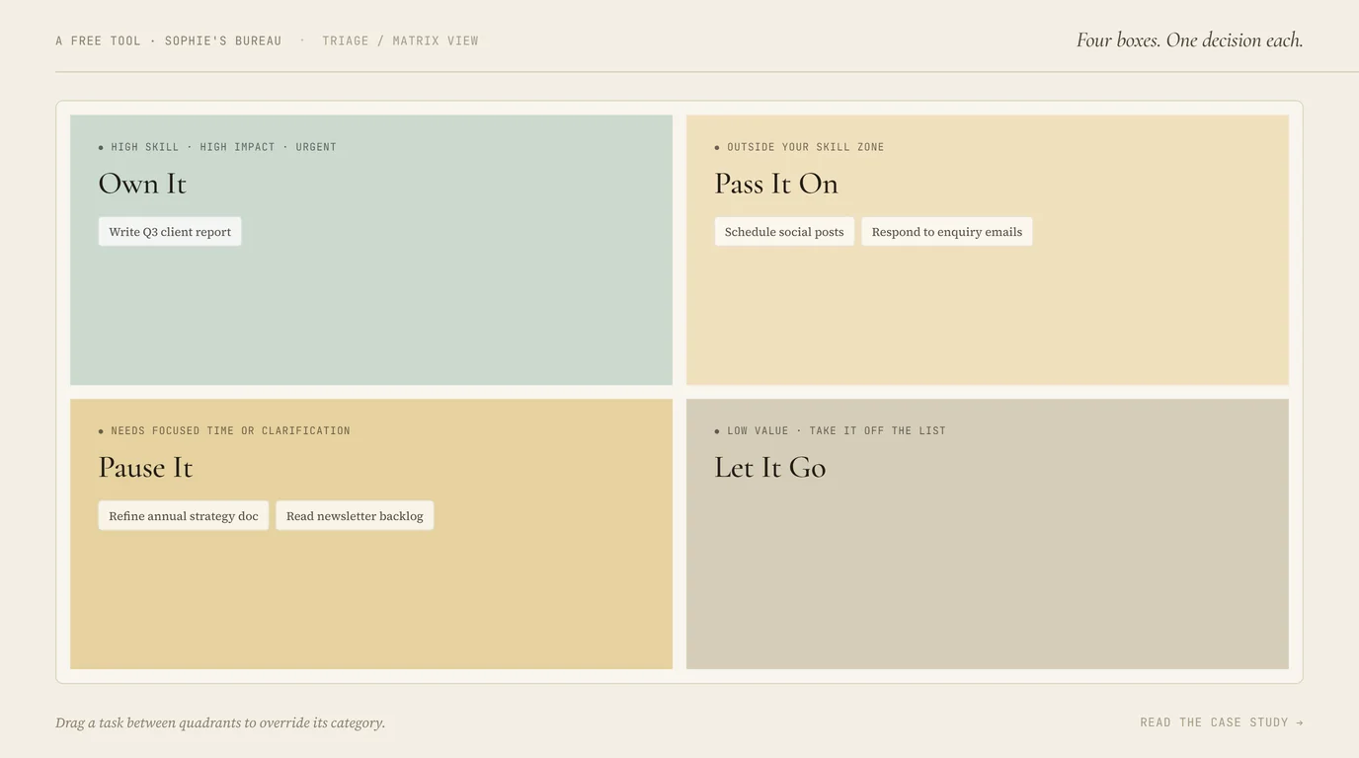
Task: Select the 'Write Q3 client report' task chip
Action: point(170,232)
